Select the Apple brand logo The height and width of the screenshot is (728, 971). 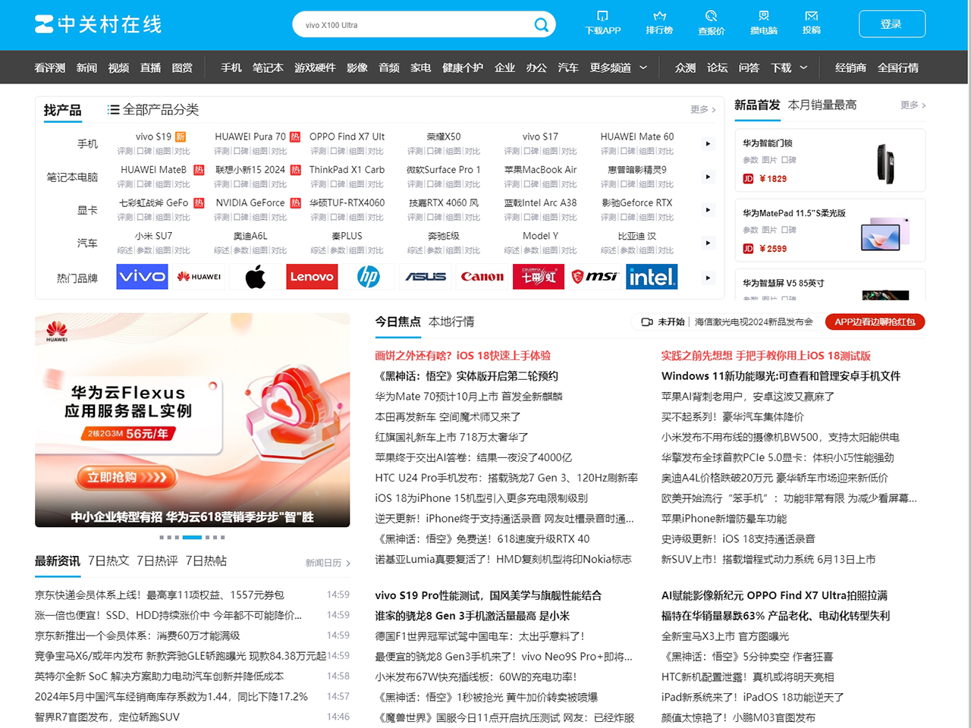tap(256, 277)
